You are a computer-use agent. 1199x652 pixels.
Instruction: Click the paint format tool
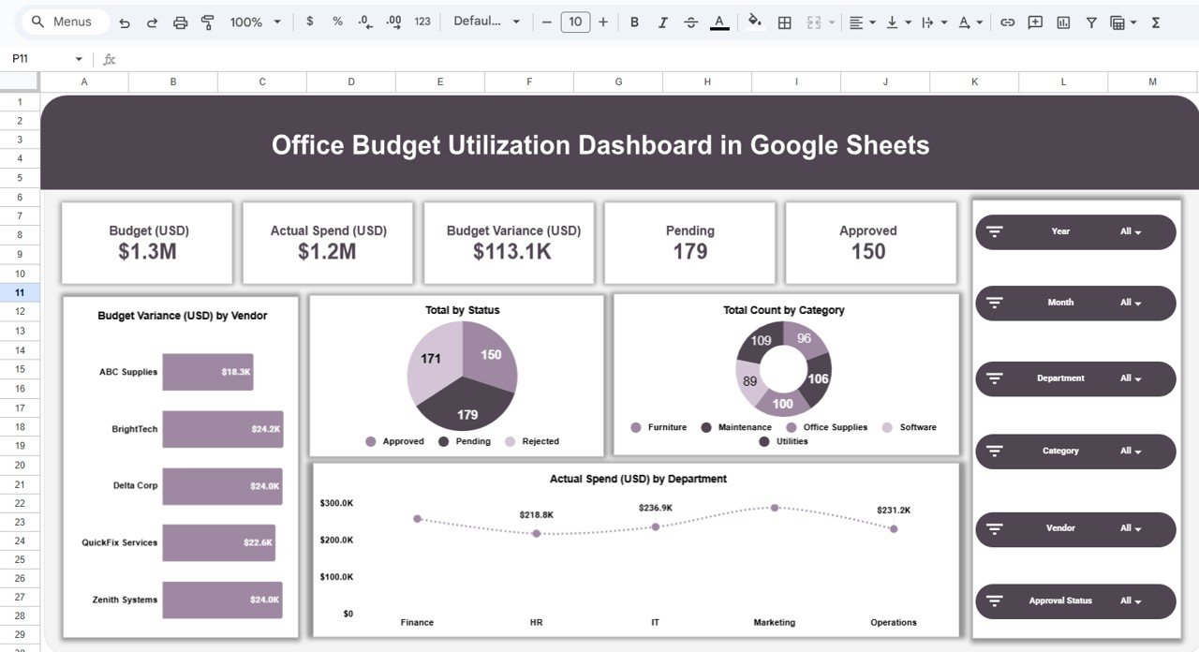207,21
